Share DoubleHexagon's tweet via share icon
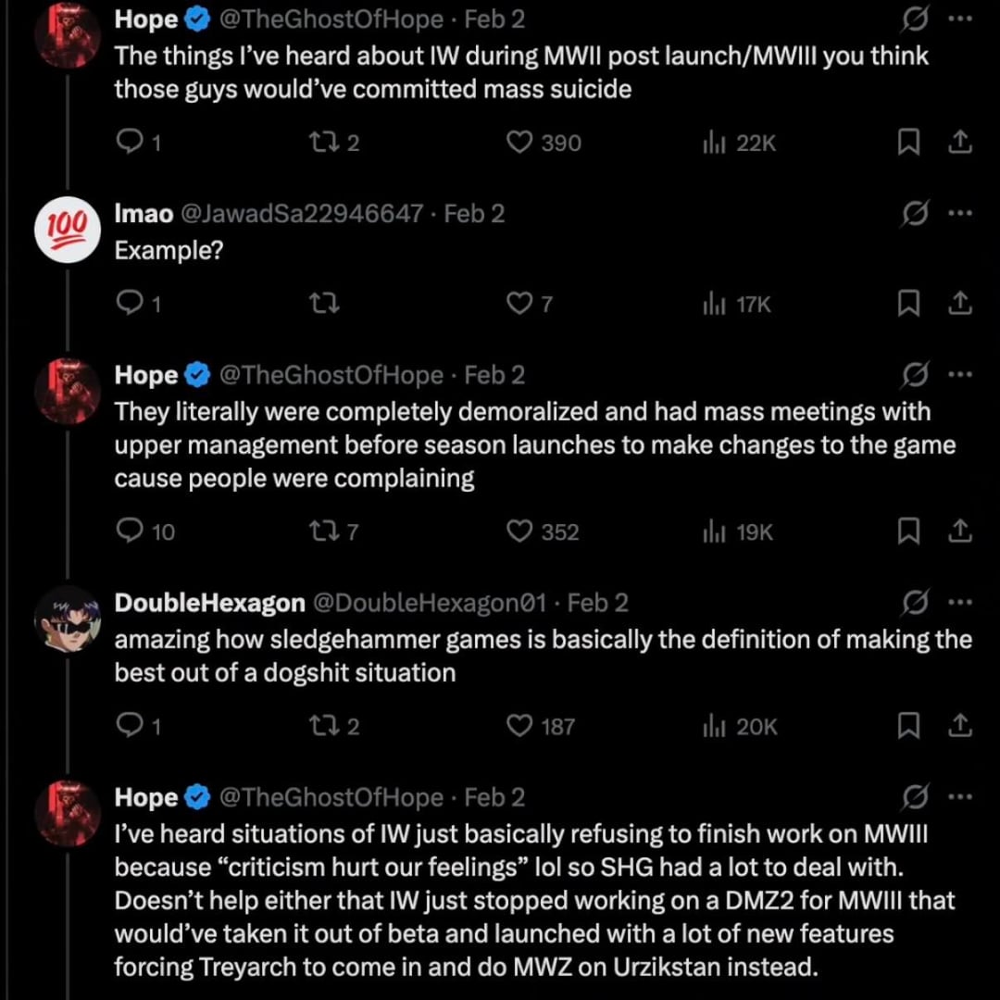The image size is (1000, 1000). (960, 726)
